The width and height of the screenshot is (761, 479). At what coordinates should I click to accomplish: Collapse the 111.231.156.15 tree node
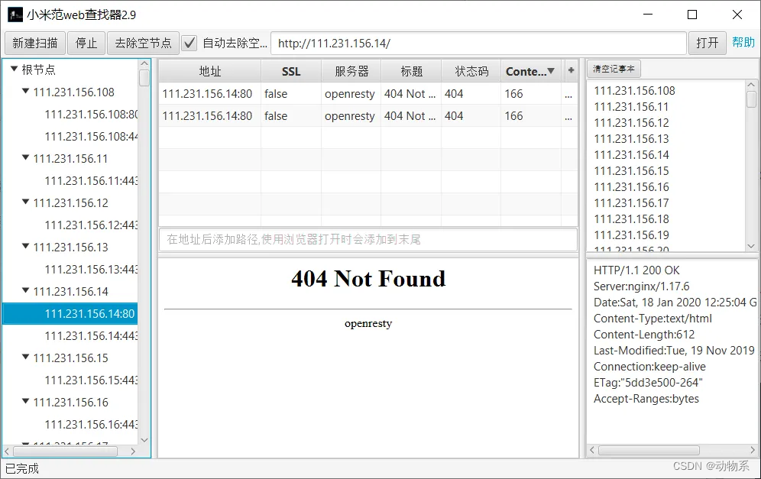26,357
